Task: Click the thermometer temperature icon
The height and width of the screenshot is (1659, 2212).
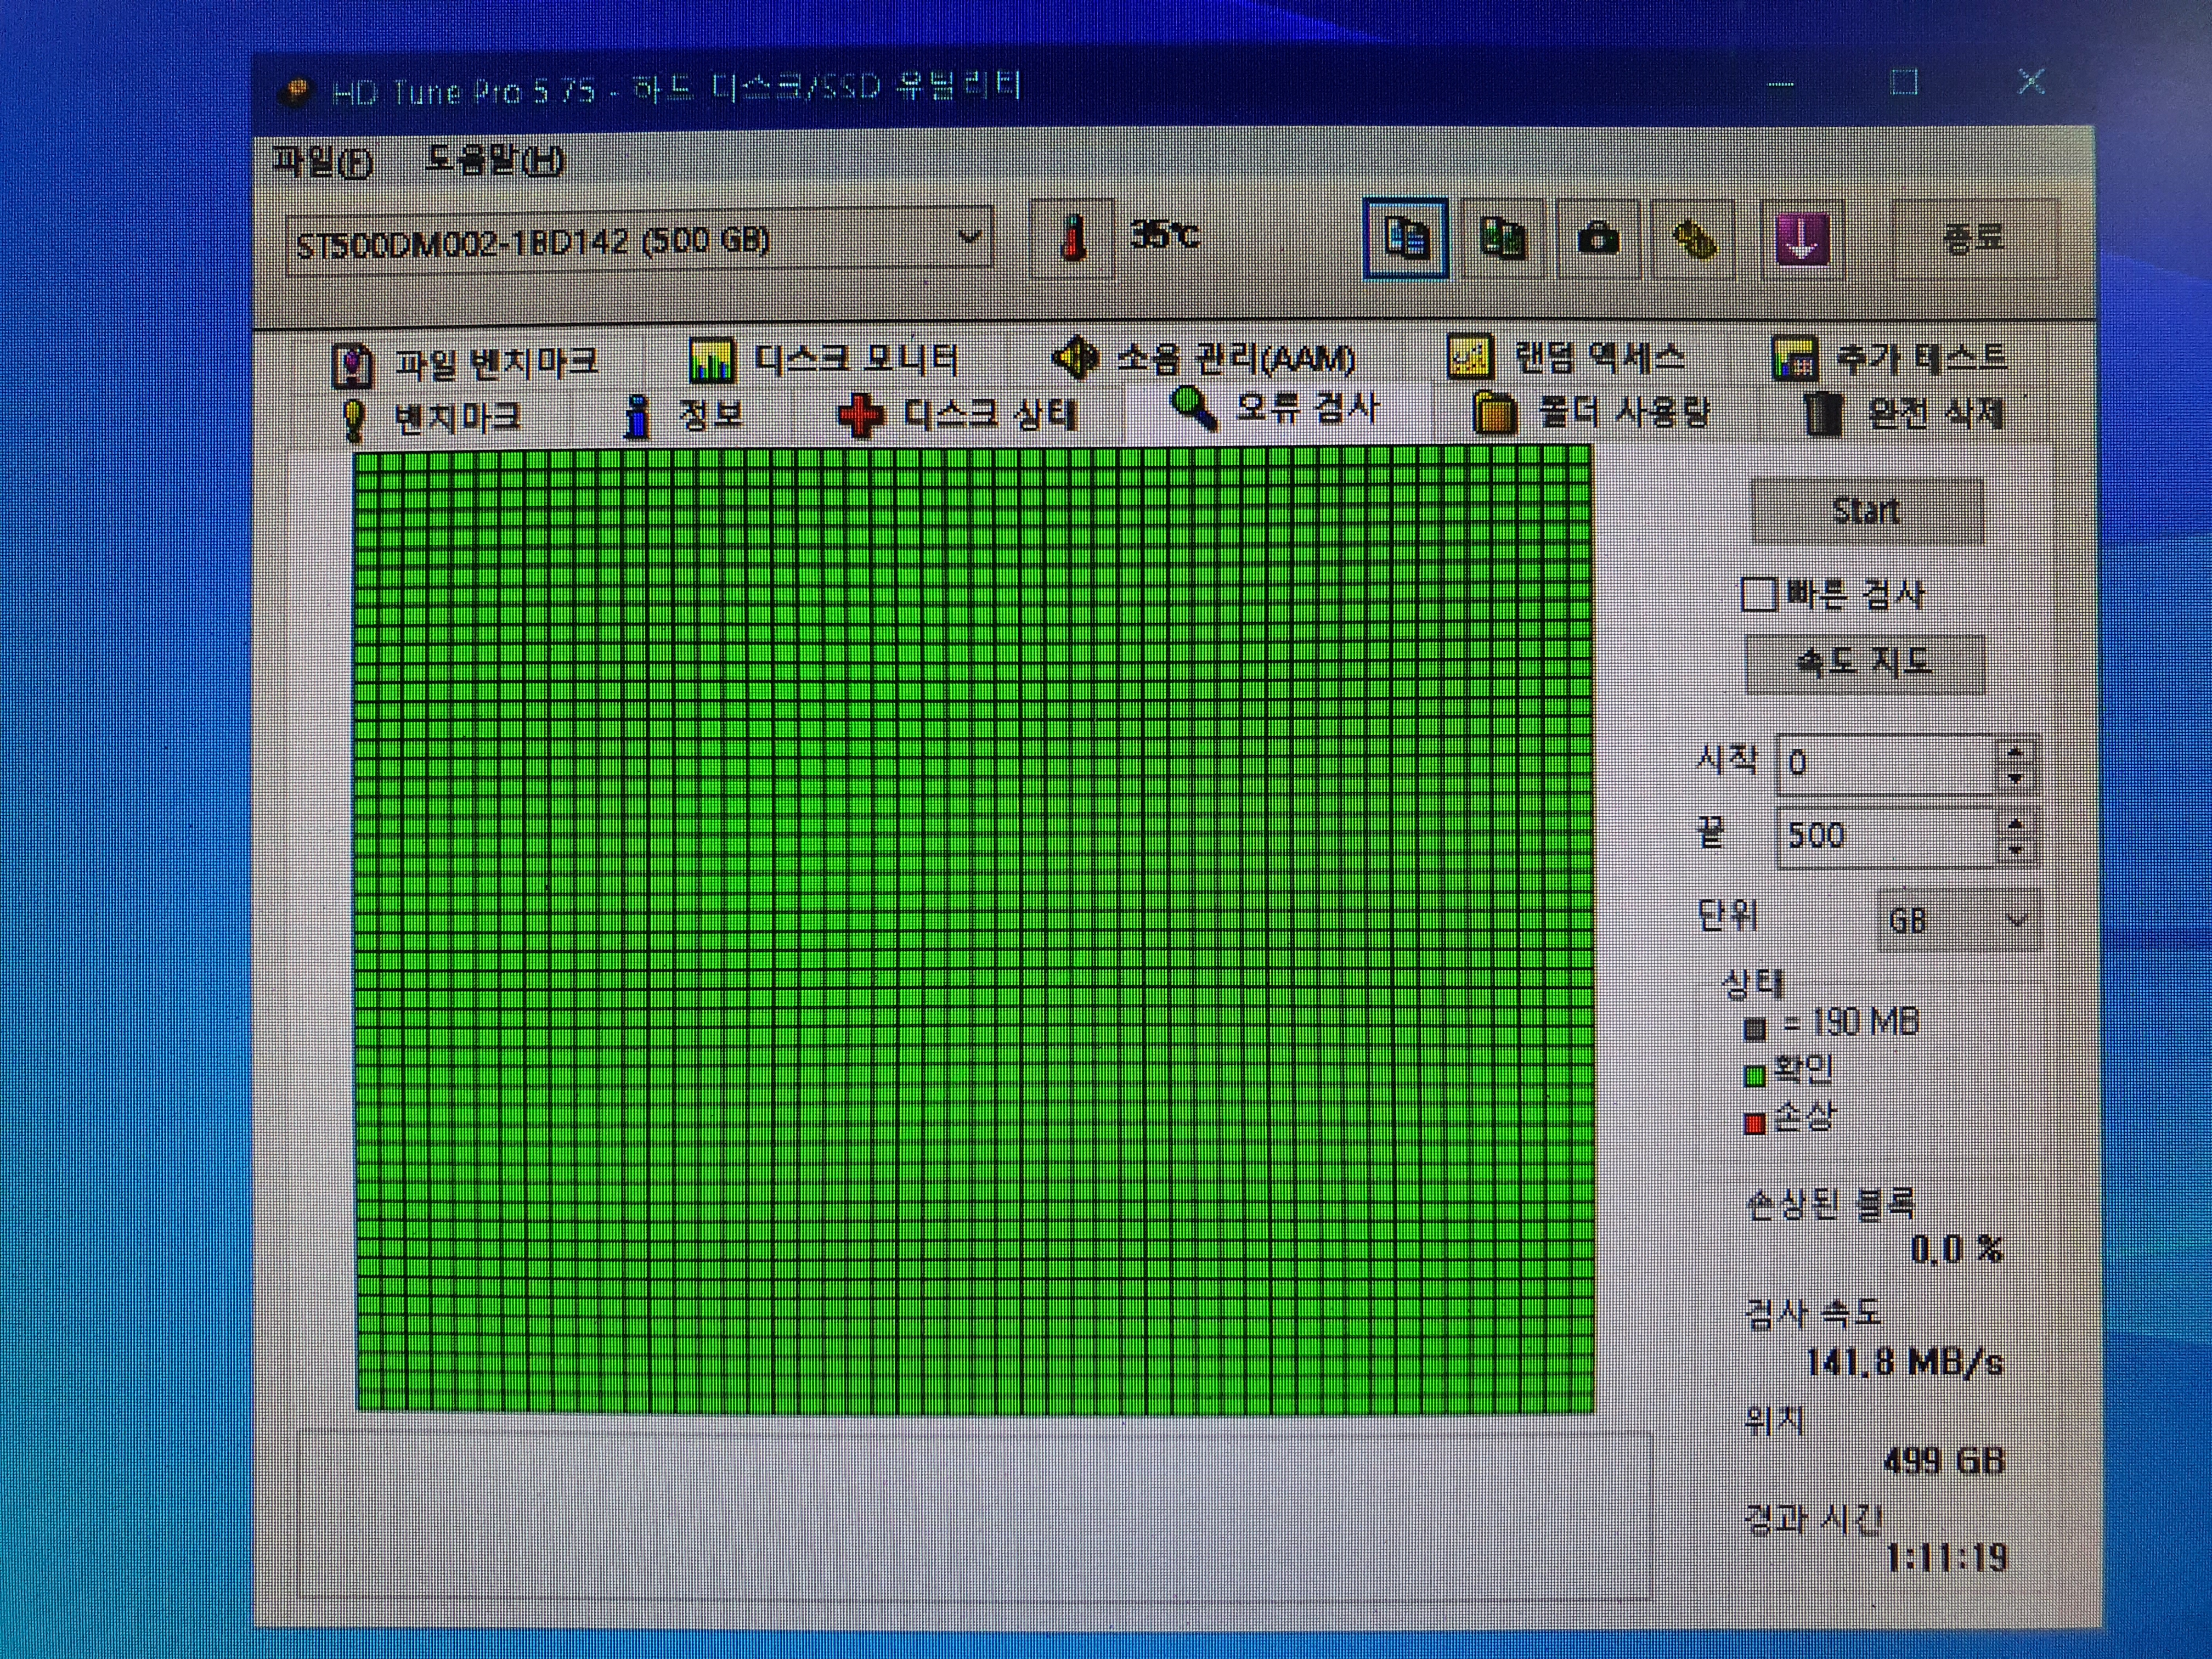Action: (1072, 239)
